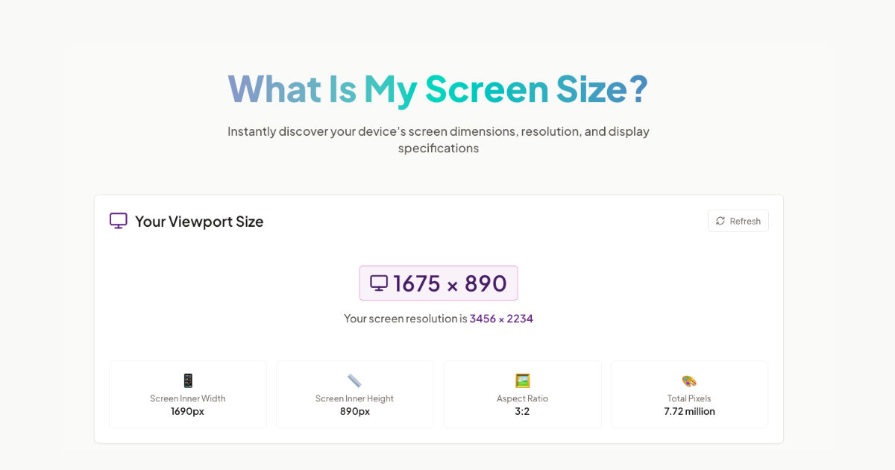Click the palette icon on Total Pixels card
This screenshot has width=895, height=470.
pyautogui.click(x=688, y=380)
